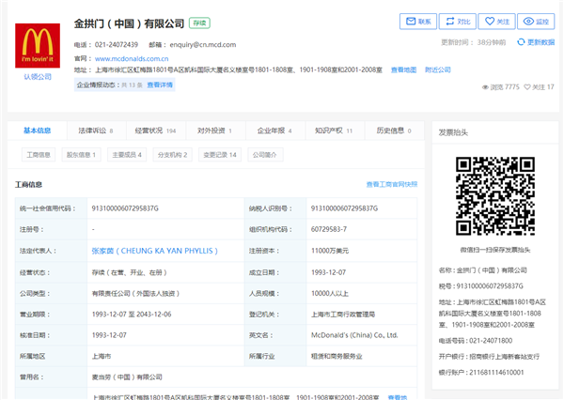Click the 公司简介 sub-tab
Viewport: 564px width, 400px height.
point(265,155)
